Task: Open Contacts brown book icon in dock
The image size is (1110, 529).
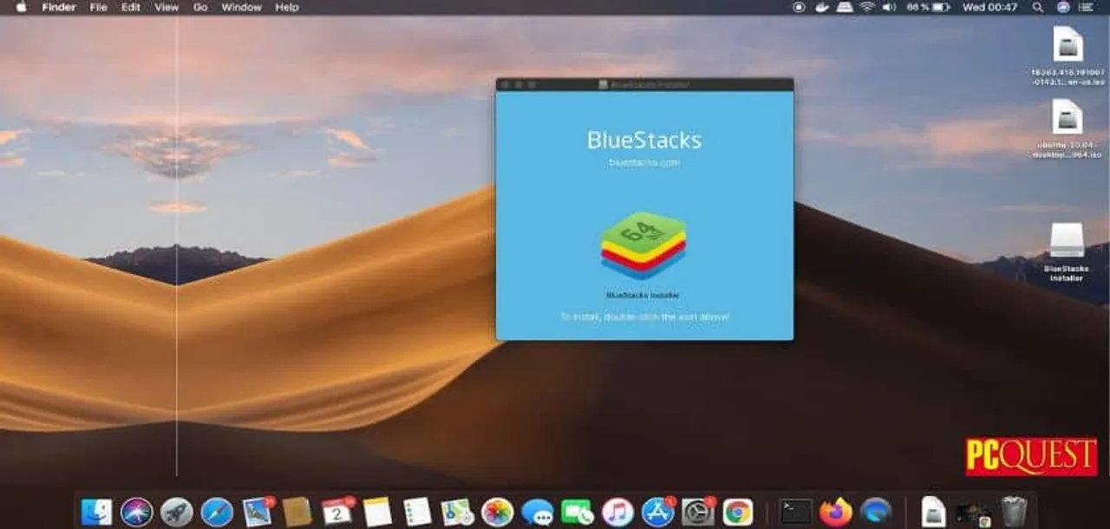Action: (x=297, y=512)
